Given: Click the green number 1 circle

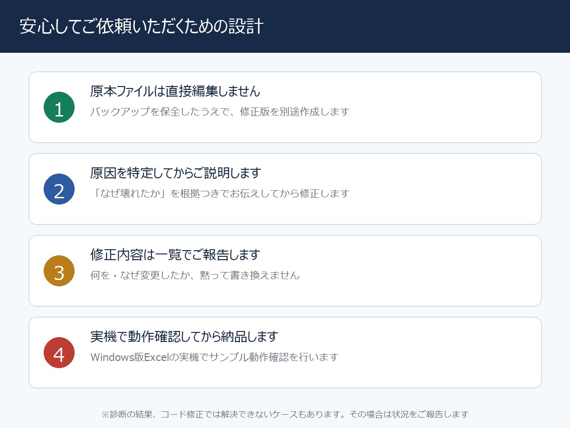Looking at the screenshot, I should [x=59, y=107].
